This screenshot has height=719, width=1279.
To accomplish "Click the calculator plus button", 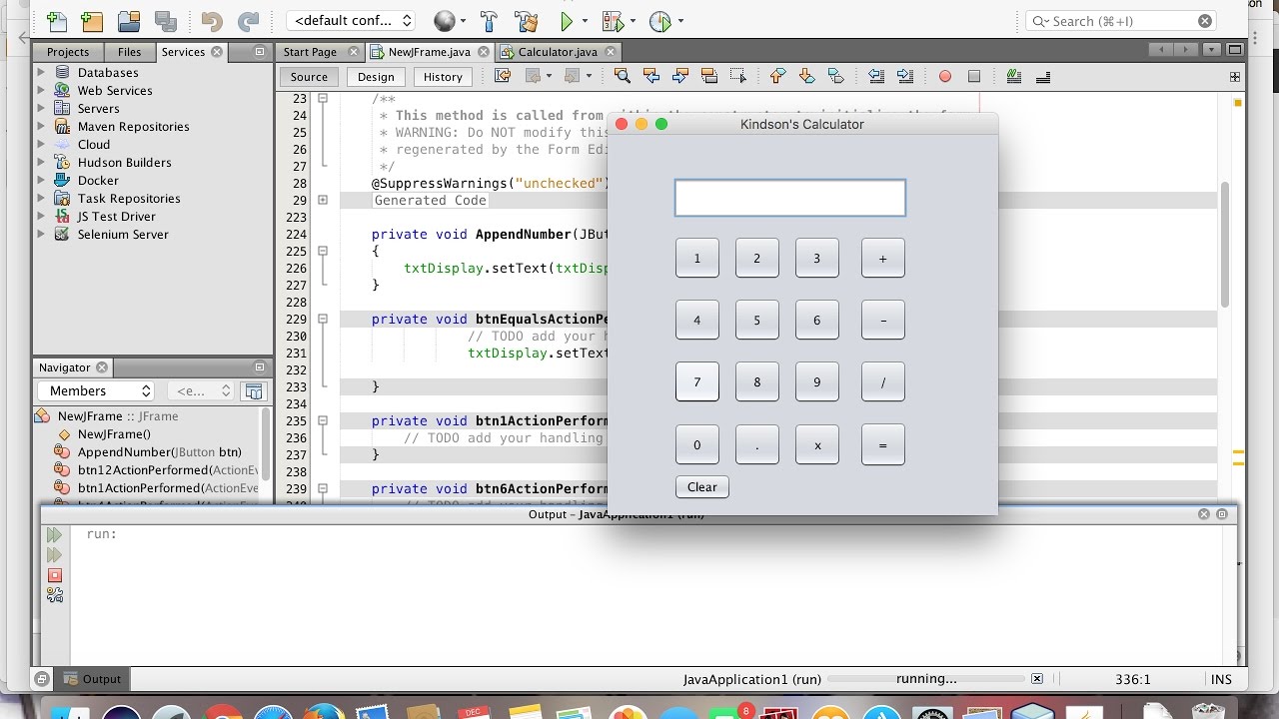I will coord(882,258).
